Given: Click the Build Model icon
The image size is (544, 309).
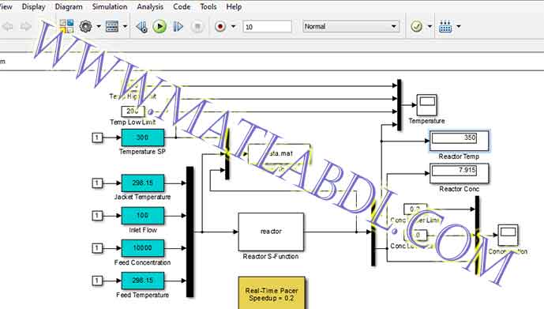Looking at the screenshot, I should click(445, 26).
